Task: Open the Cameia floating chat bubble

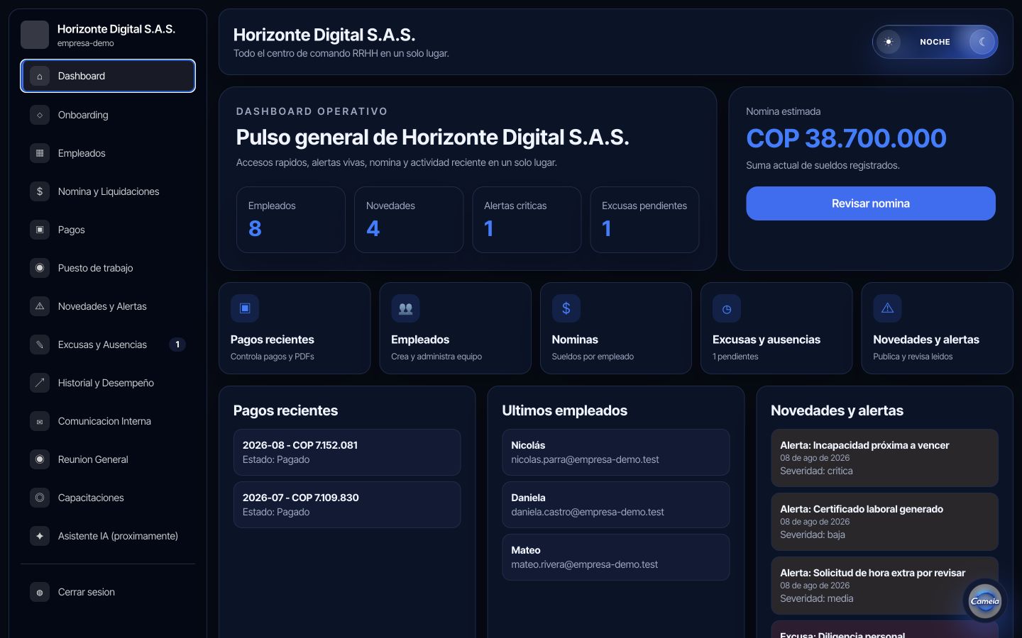Action: pyautogui.click(x=985, y=600)
